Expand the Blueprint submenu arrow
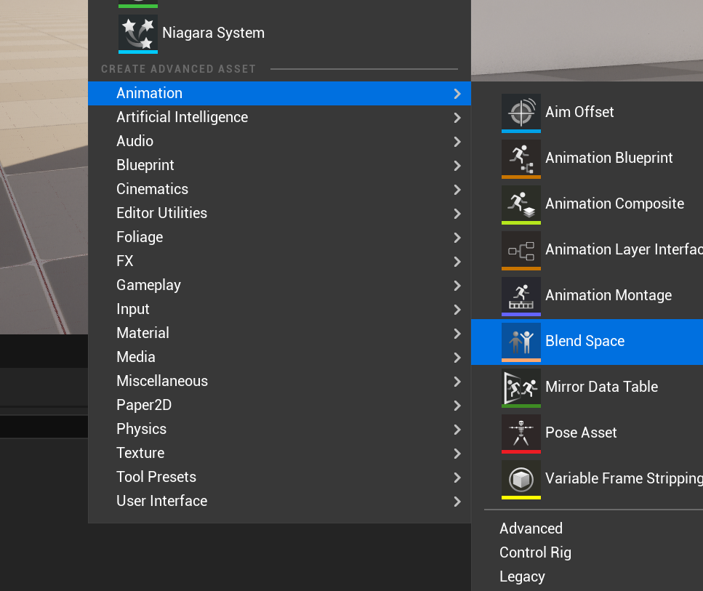The image size is (703, 591). [x=457, y=166]
